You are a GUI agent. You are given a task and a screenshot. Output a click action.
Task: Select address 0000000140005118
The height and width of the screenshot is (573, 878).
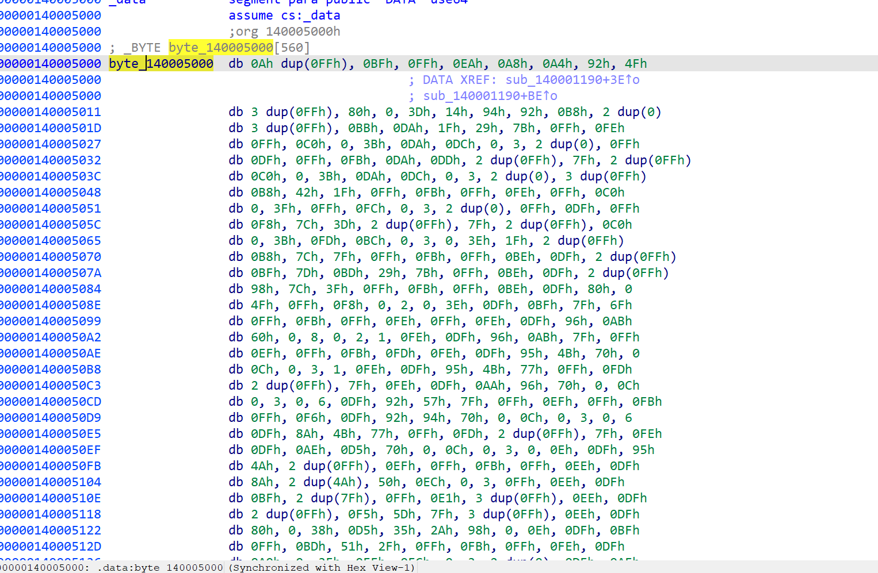tap(51, 514)
